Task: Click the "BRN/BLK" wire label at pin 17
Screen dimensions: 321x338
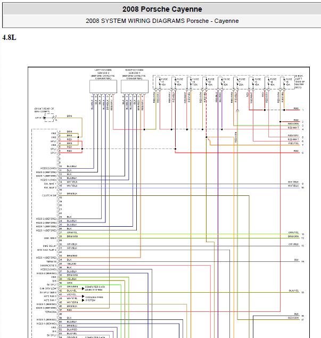Action: click(72, 194)
